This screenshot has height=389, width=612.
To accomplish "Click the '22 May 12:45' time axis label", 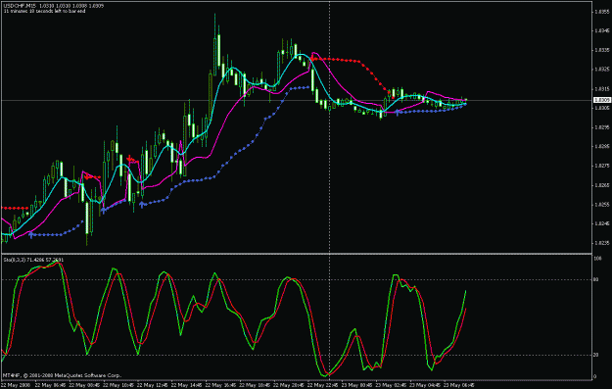I will point(152,385).
